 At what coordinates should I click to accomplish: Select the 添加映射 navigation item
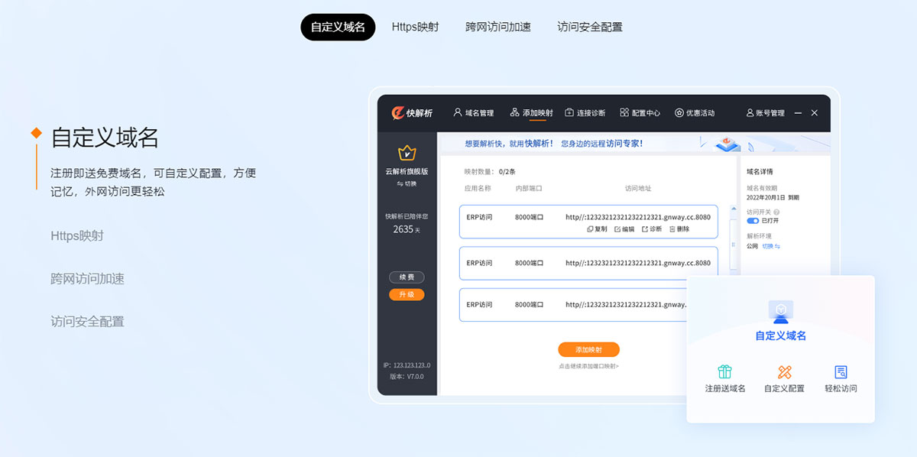(x=531, y=113)
